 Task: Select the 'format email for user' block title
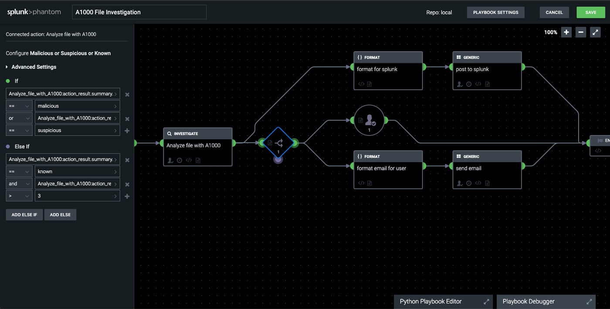(382, 168)
